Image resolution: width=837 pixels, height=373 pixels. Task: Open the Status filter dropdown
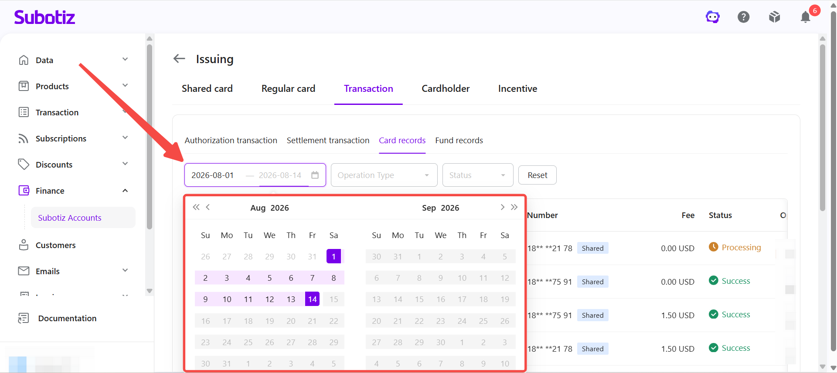[x=478, y=175]
